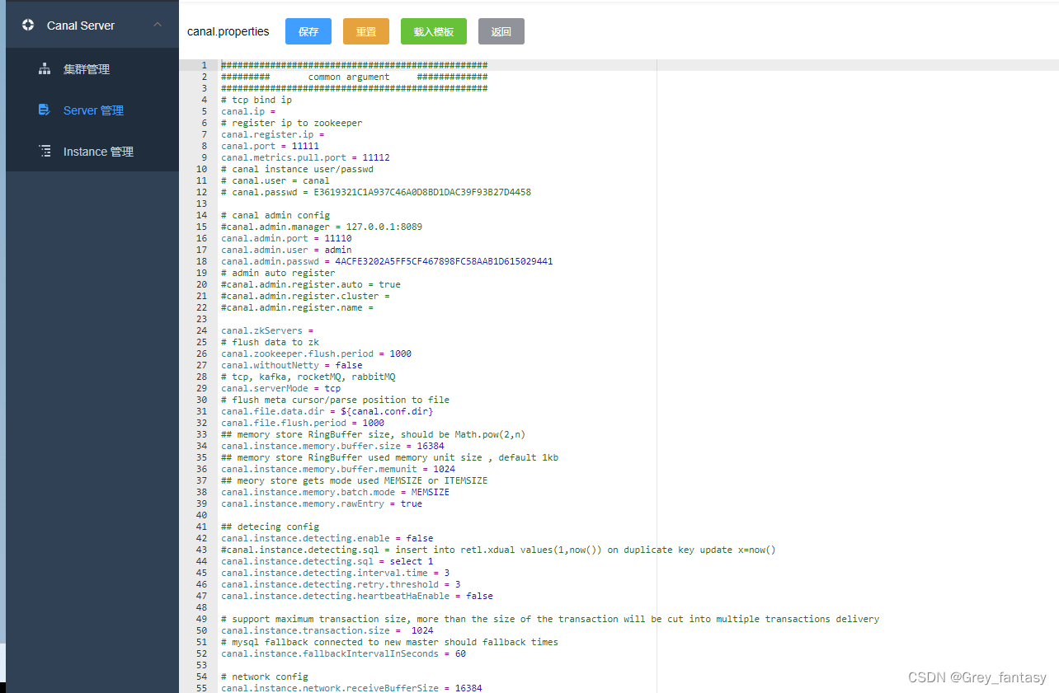Click line number 1 in the gutter
The image size is (1059, 693).
[204, 65]
